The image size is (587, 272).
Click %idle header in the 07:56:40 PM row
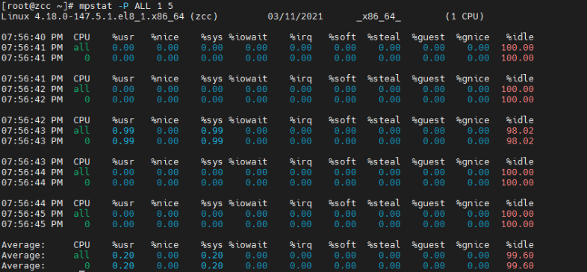(x=520, y=37)
